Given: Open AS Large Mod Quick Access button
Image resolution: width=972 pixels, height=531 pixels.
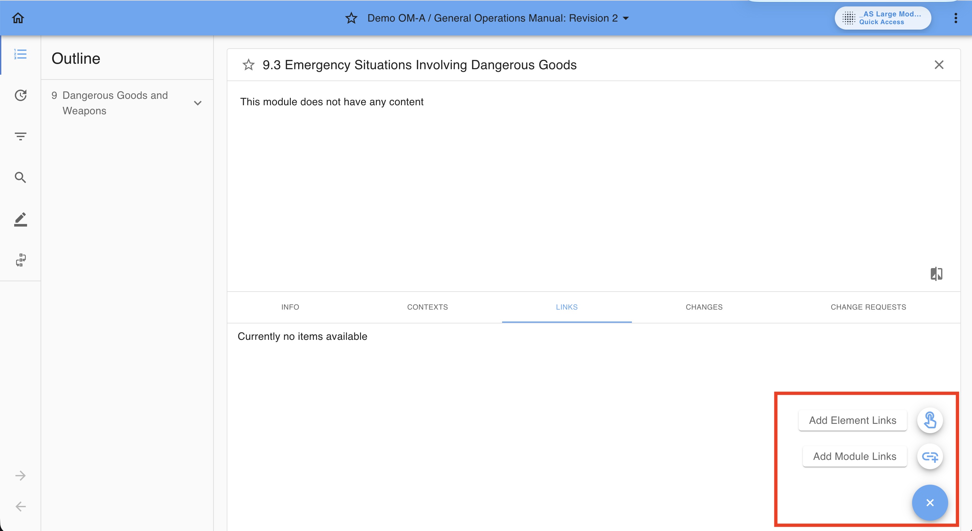Looking at the screenshot, I should coord(882,18).
